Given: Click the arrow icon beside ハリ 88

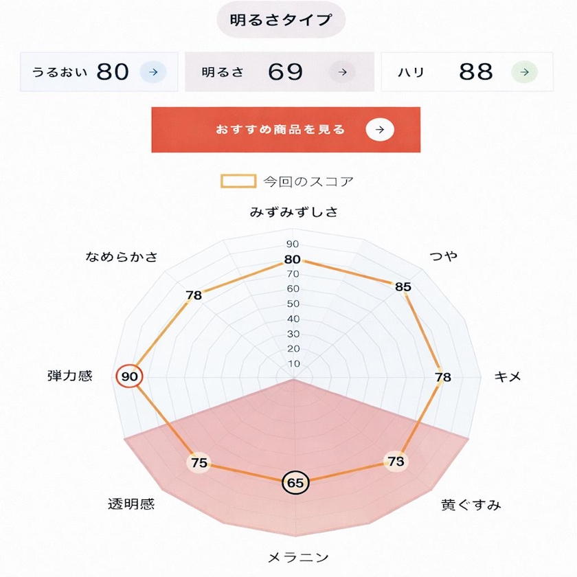Looking at the screenshot, I should [524, 71].
